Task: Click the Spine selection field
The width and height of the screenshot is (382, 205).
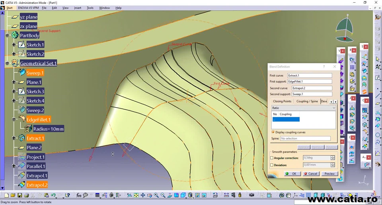Action: point(305,139)
